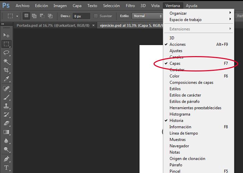Select the Dodge tool
The height and width of the screenshot is (173, 243).
coord(6,149)
